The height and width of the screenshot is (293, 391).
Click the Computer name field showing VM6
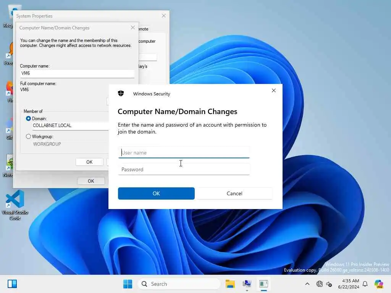77,73
